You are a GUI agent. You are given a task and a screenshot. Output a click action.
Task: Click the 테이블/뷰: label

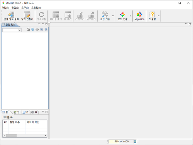[x=8, y=117]
